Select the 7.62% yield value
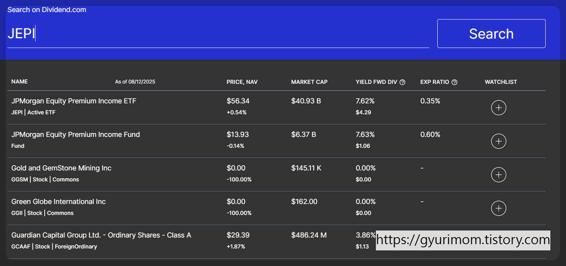Viewport: 566px width, 266px height. [365, 101]
